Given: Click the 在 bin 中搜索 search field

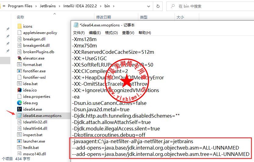Looking at the screenshot, I should pyautogui.click(x=210, y=6).
